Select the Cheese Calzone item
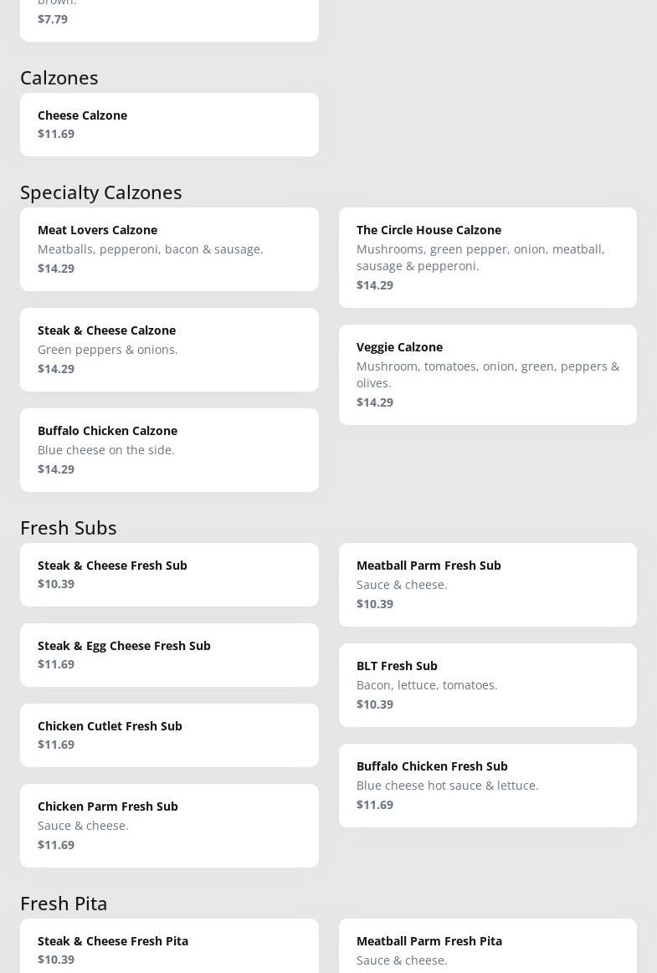The width and height of the screenshot is (657, 973). (169, 125)
